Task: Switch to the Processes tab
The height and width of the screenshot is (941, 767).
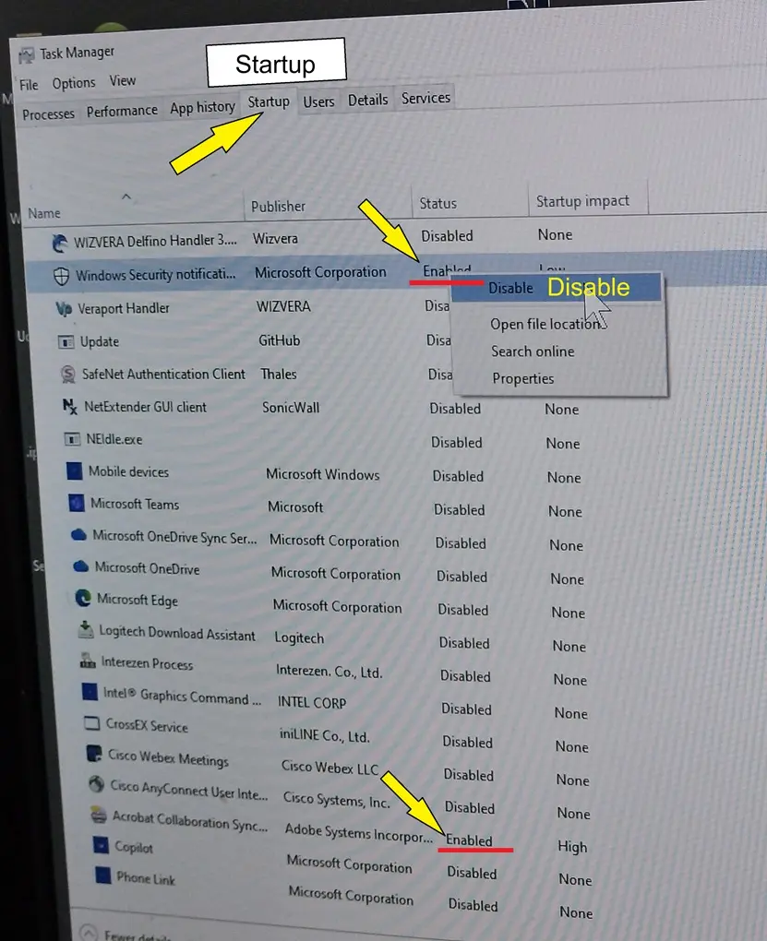Action: (x=48, y=114)
